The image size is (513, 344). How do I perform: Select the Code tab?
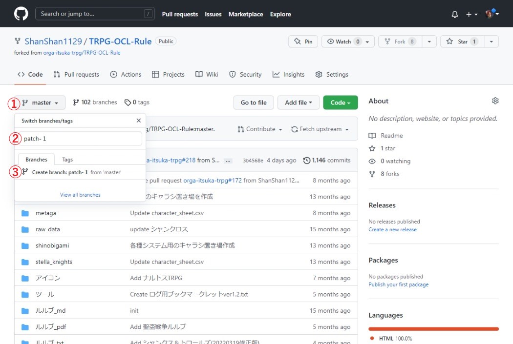tap(30, 75)
